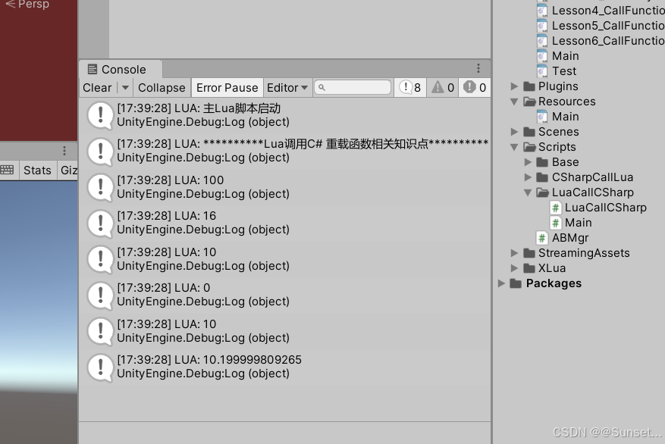Select the 'LUA: 10.199999809265' log entry
The image size is (665, 444).
click(284, 367)
